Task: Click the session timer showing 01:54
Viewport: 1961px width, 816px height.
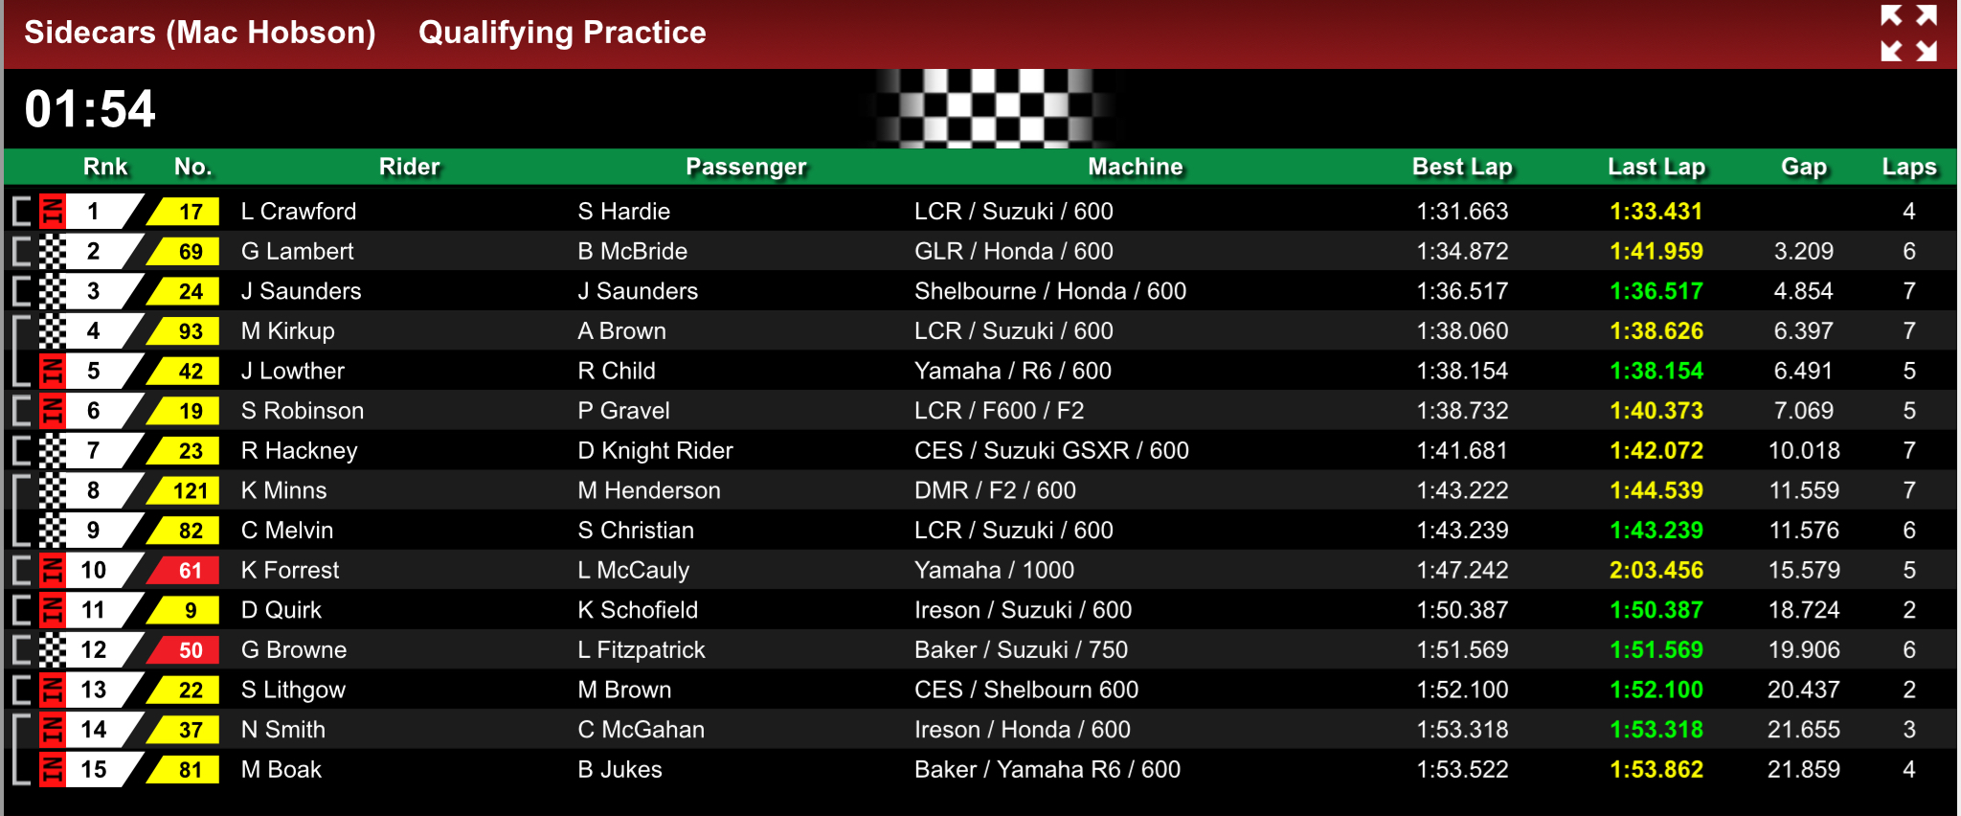Action: pyautogui.click(x=90, y=108)
